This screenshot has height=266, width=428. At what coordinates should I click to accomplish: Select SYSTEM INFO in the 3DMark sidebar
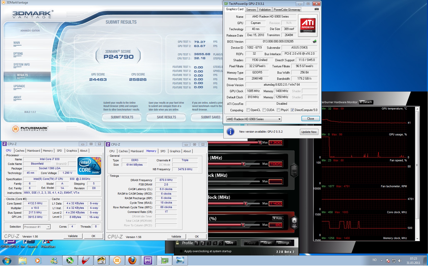tap(22, 65)
